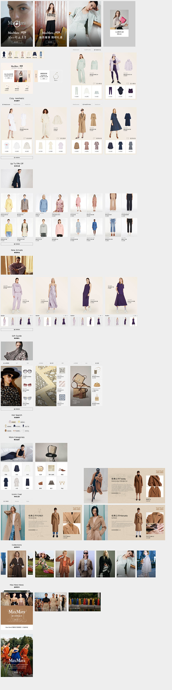Screen dimensions: 172x690
Task: Select 包袋 tab above the wicker bag gift panel
Action: 97,363
